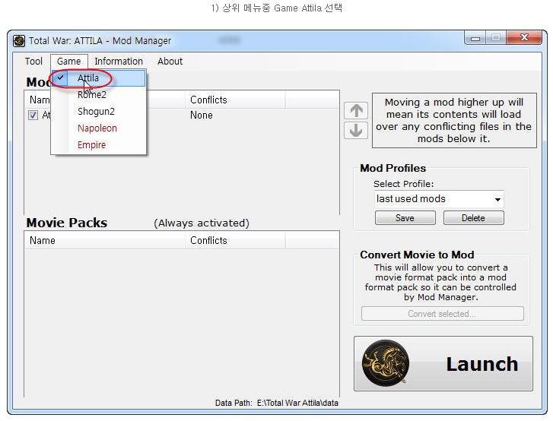553x421 pixels.
Task: Click the Convert selected button
Action: [442, 314]
